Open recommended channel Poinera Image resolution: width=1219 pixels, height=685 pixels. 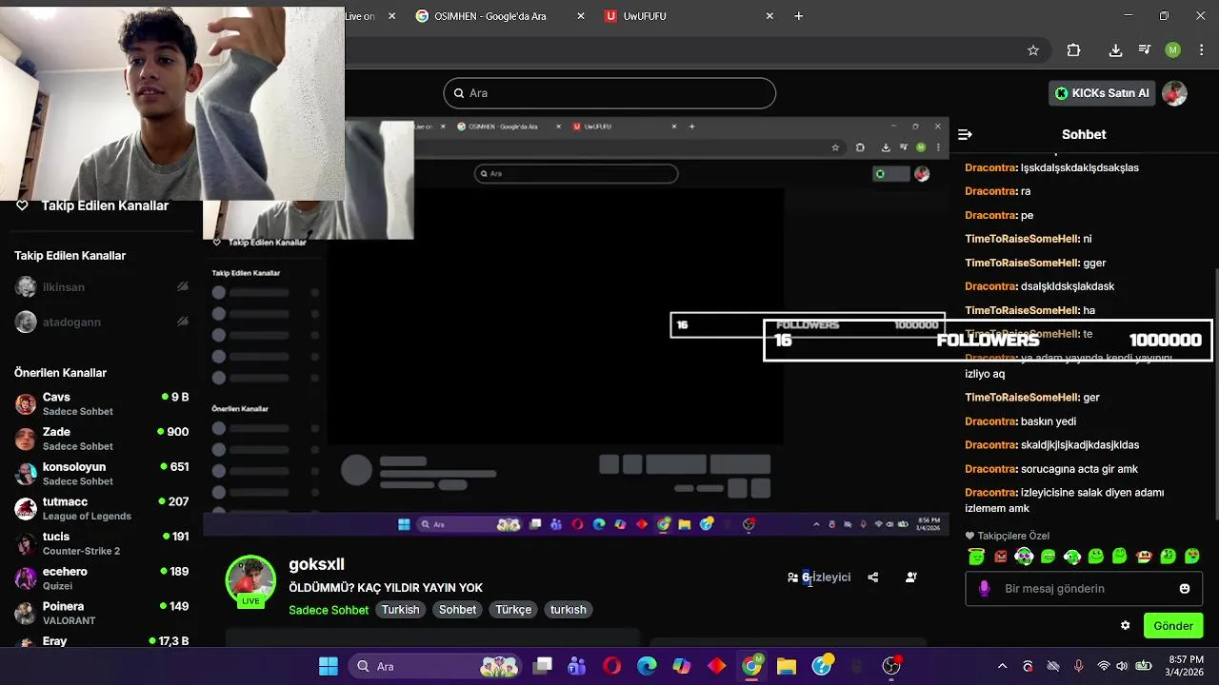[x=101, y=613]
